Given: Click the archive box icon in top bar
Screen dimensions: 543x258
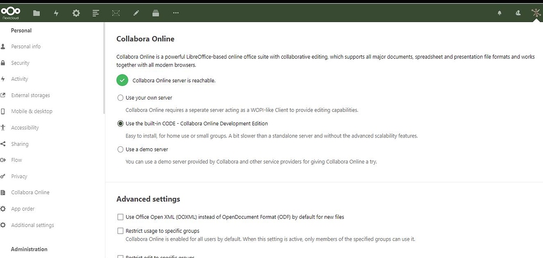Looking at the screenshot, I should (155, 13).
